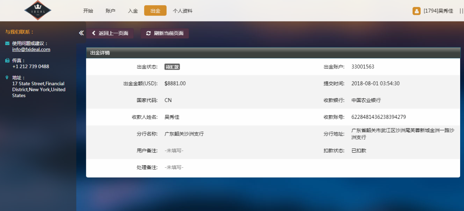Switch to the 账户 tab
Image resolution: width=464 pixels, height=211 pixels.
pos(110,11)
